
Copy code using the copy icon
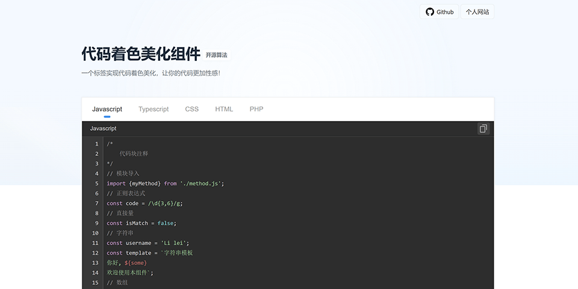tap(483, 129)
